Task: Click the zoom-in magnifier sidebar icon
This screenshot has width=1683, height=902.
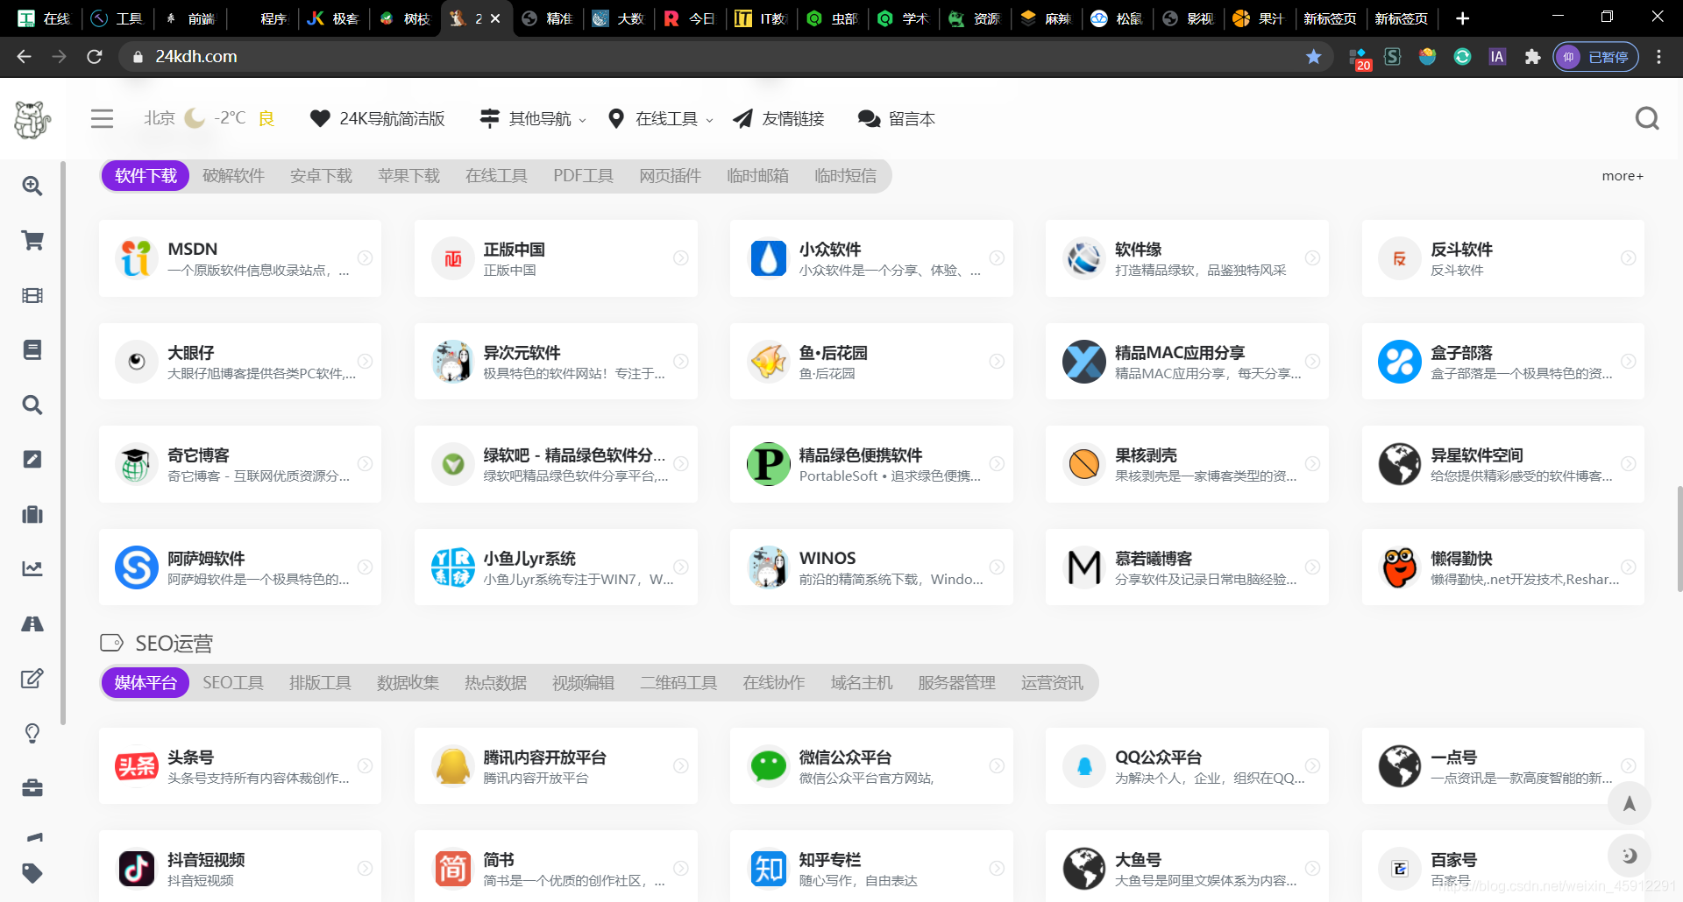Action: 32,186
